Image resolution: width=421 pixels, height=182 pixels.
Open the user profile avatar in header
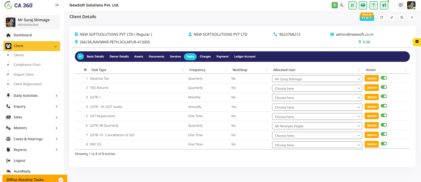click(411, 5)
